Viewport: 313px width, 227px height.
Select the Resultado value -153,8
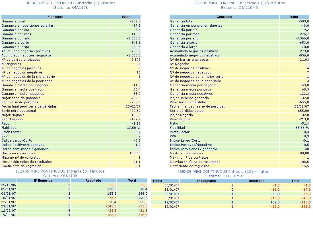tap(111, 215)
